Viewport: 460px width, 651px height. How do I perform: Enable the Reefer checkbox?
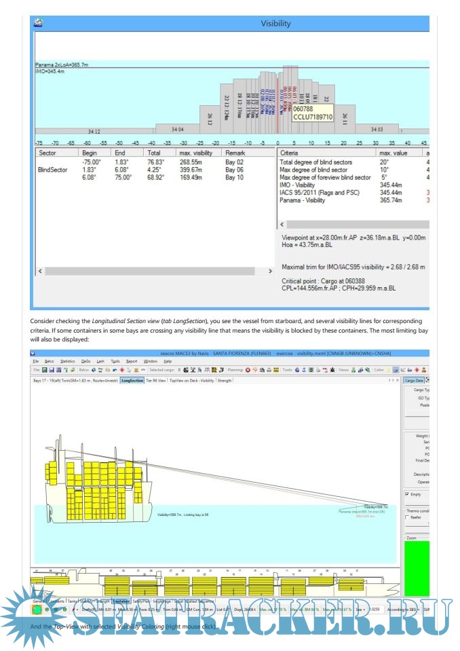pyautogui.click(x=407, y=517)
